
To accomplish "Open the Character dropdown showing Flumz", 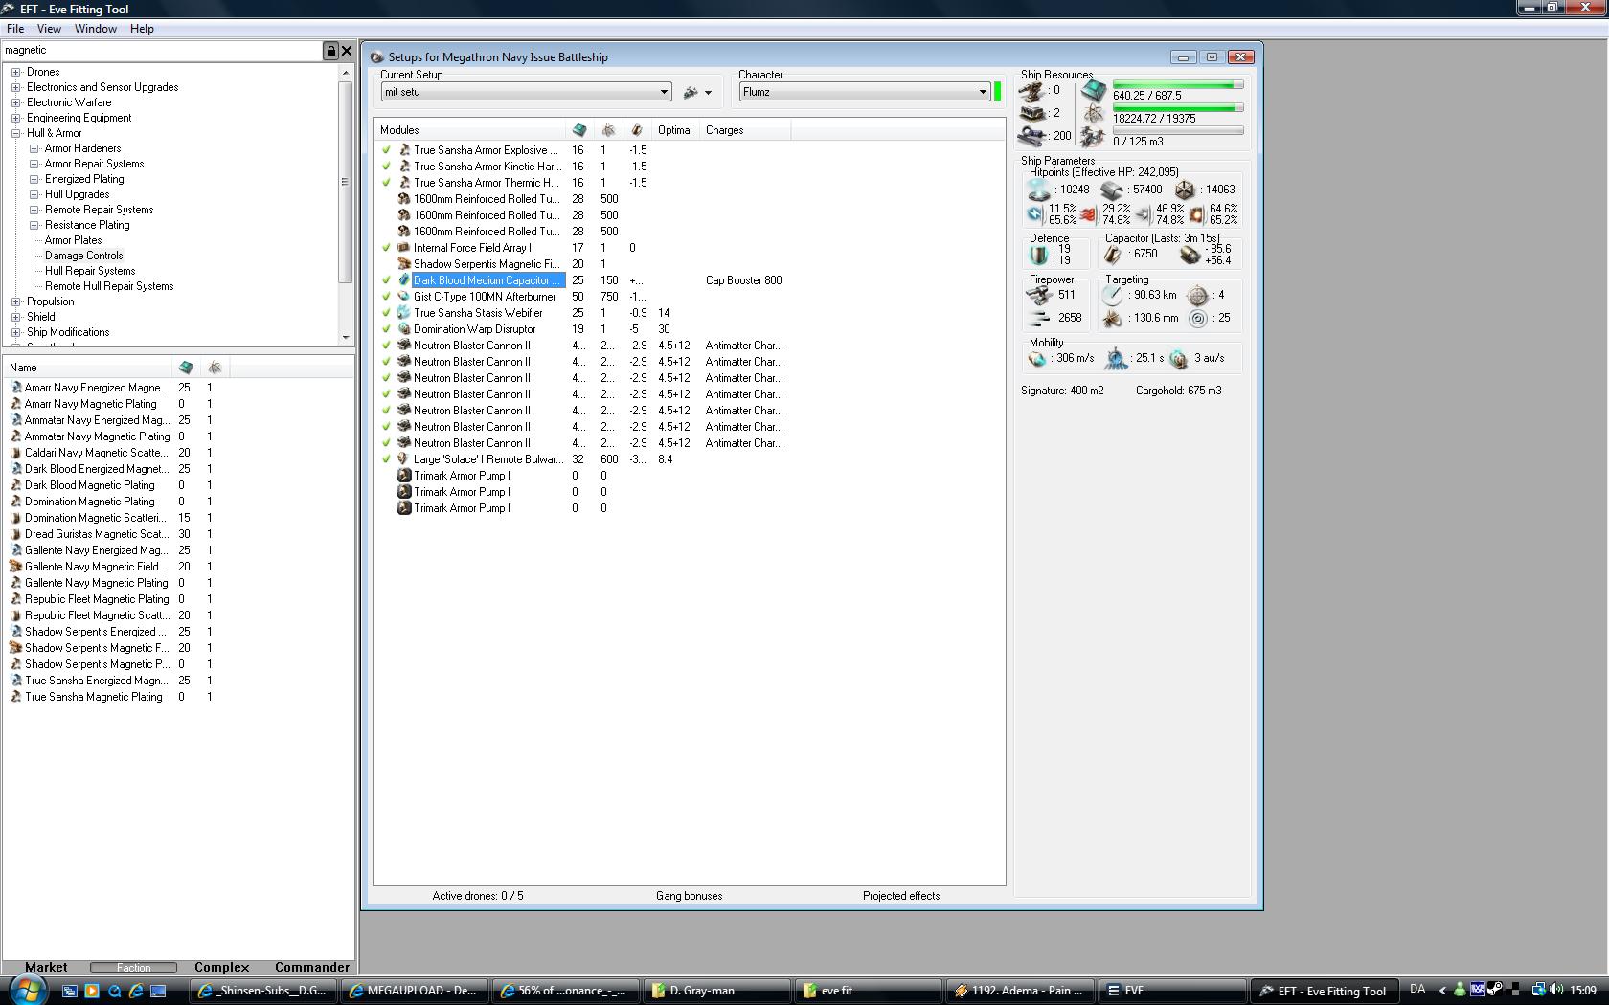I will coord(864,92).
